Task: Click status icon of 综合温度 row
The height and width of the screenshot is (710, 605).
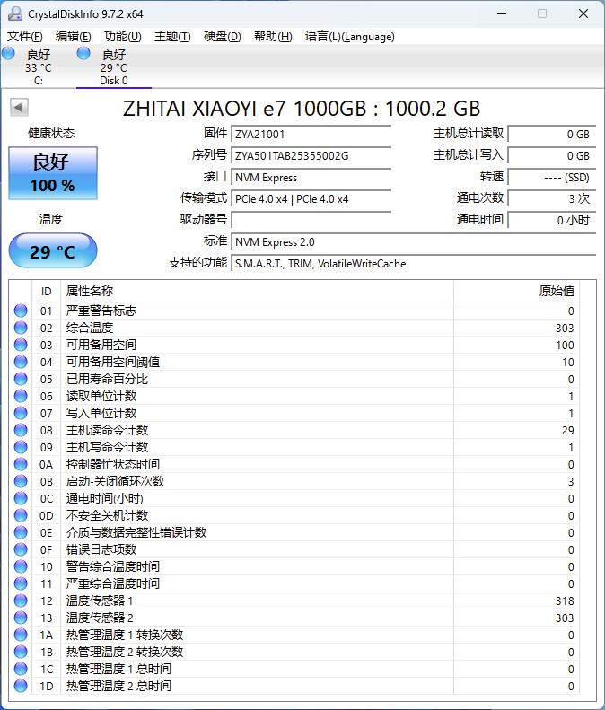Action: (21, 328)
